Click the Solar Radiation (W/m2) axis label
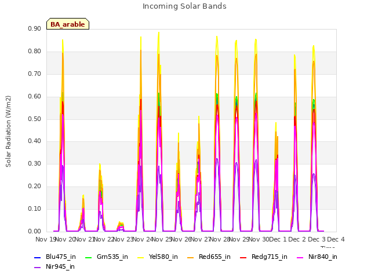This screenshot has height=278, width=371. 8,131
